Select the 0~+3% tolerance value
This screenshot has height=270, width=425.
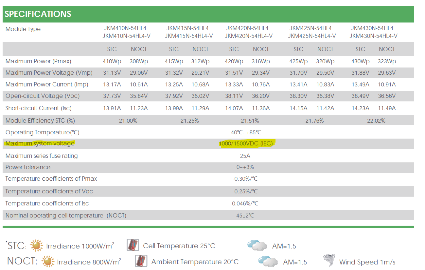(x=245, y=167)
